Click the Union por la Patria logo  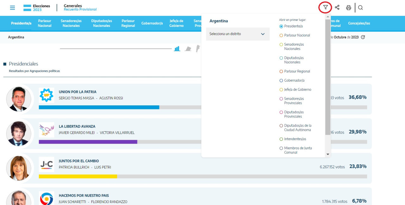point(47,95)
